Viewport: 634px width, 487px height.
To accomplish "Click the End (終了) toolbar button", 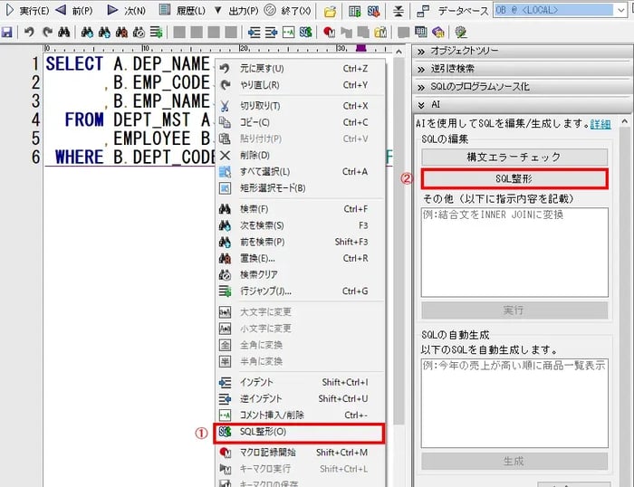I will coord(288,11).
